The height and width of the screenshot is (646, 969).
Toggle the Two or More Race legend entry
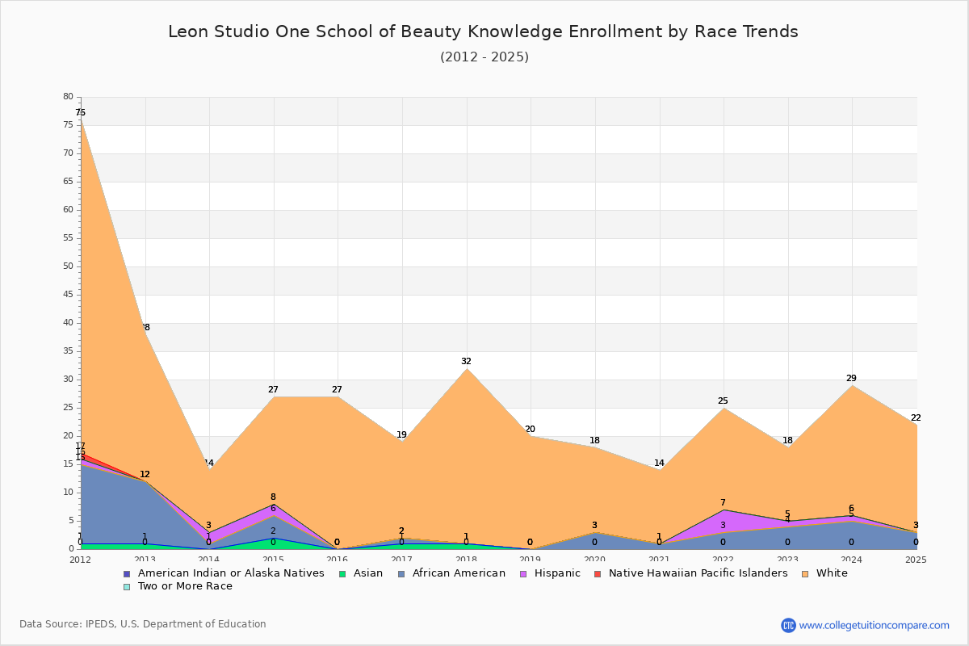point(178,586)
